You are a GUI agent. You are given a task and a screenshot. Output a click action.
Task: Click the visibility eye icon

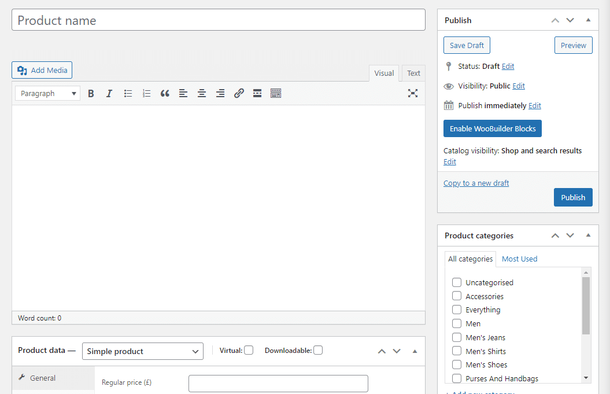tap(449, 86)
